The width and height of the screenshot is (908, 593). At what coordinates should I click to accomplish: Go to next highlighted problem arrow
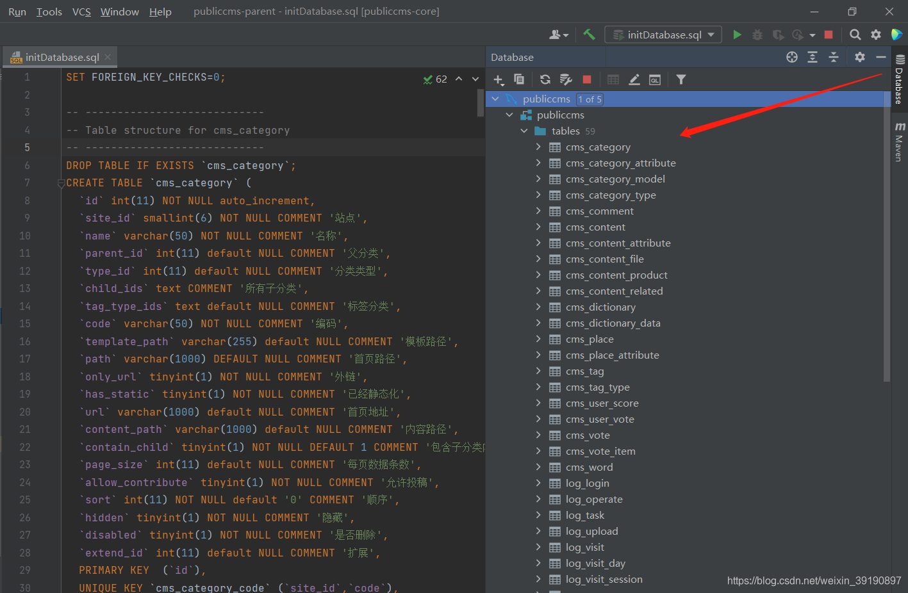click(475, 79)
